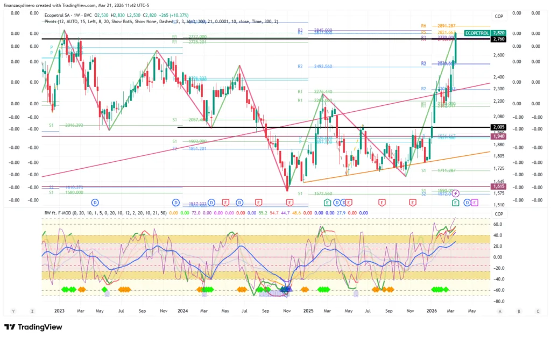
Task: Click the green E marker below the lightning icon
Action: pos(455,202)
